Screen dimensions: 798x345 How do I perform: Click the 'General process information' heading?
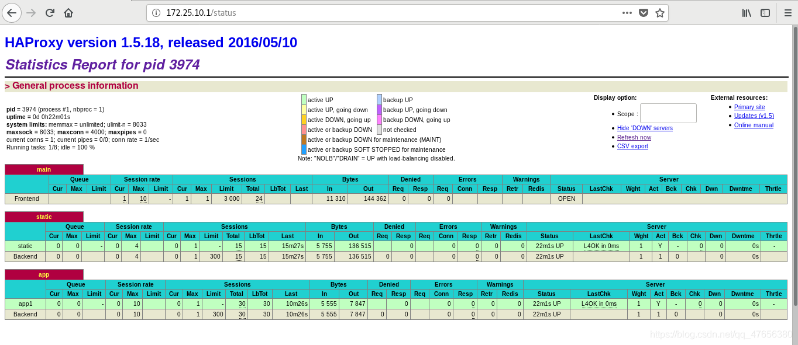point(75,86)
